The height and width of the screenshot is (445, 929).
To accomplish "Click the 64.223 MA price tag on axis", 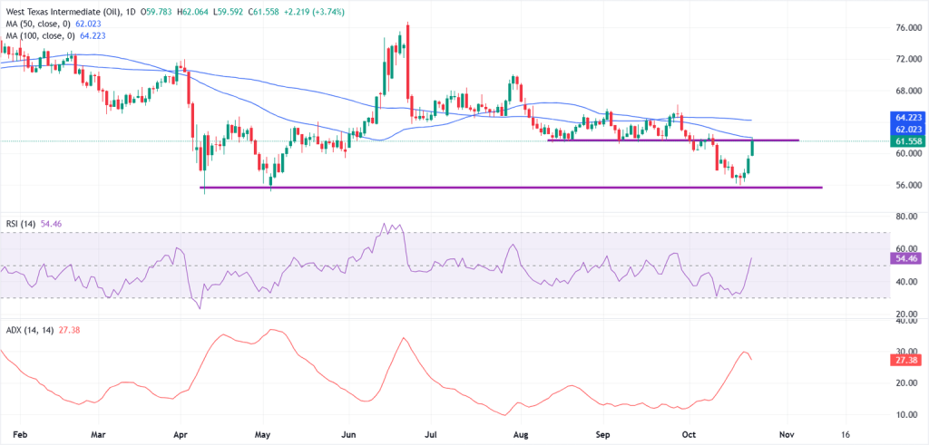I will [x=908, y=117].
